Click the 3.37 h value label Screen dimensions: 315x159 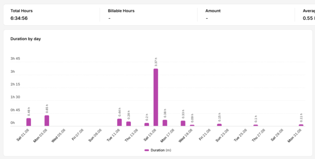(156, 62)
